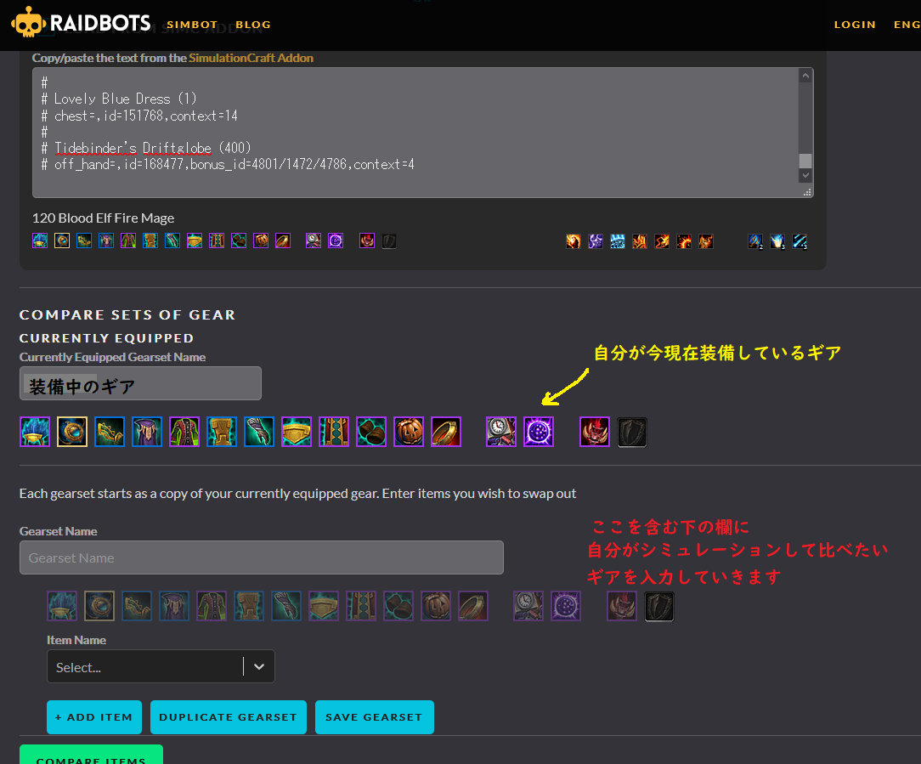921x764 pixels.
Task: Click the clock trinket icon in Currently Equipped row
Action: 501,432
